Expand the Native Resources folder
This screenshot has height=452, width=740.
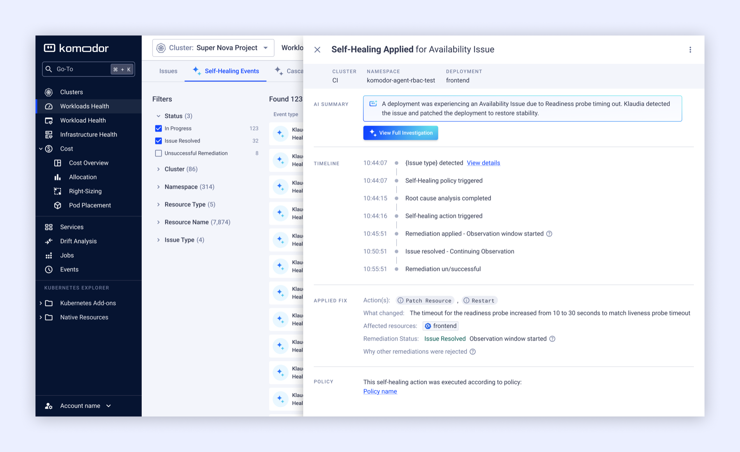(x=41, y=318)
